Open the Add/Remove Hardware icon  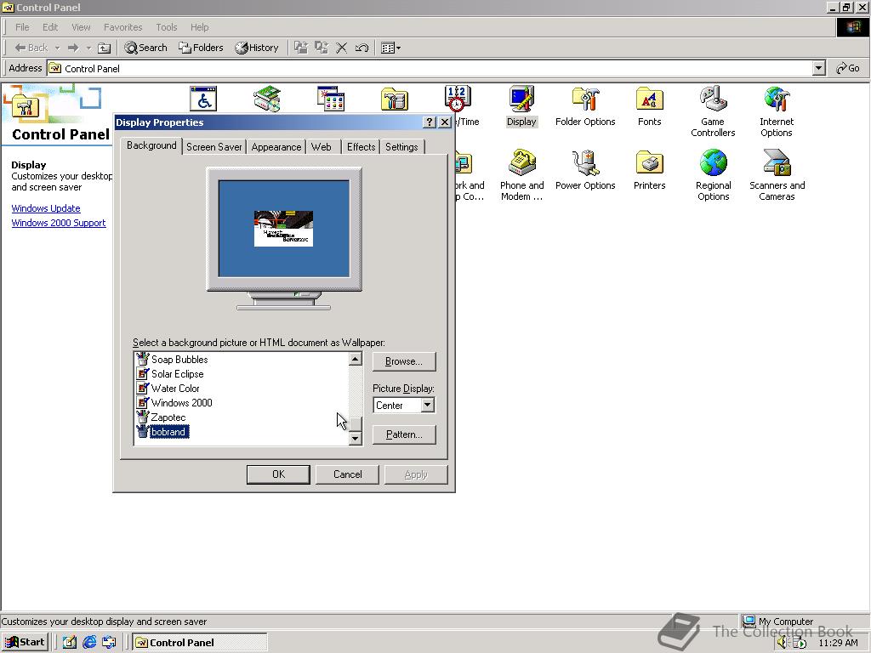266,99
